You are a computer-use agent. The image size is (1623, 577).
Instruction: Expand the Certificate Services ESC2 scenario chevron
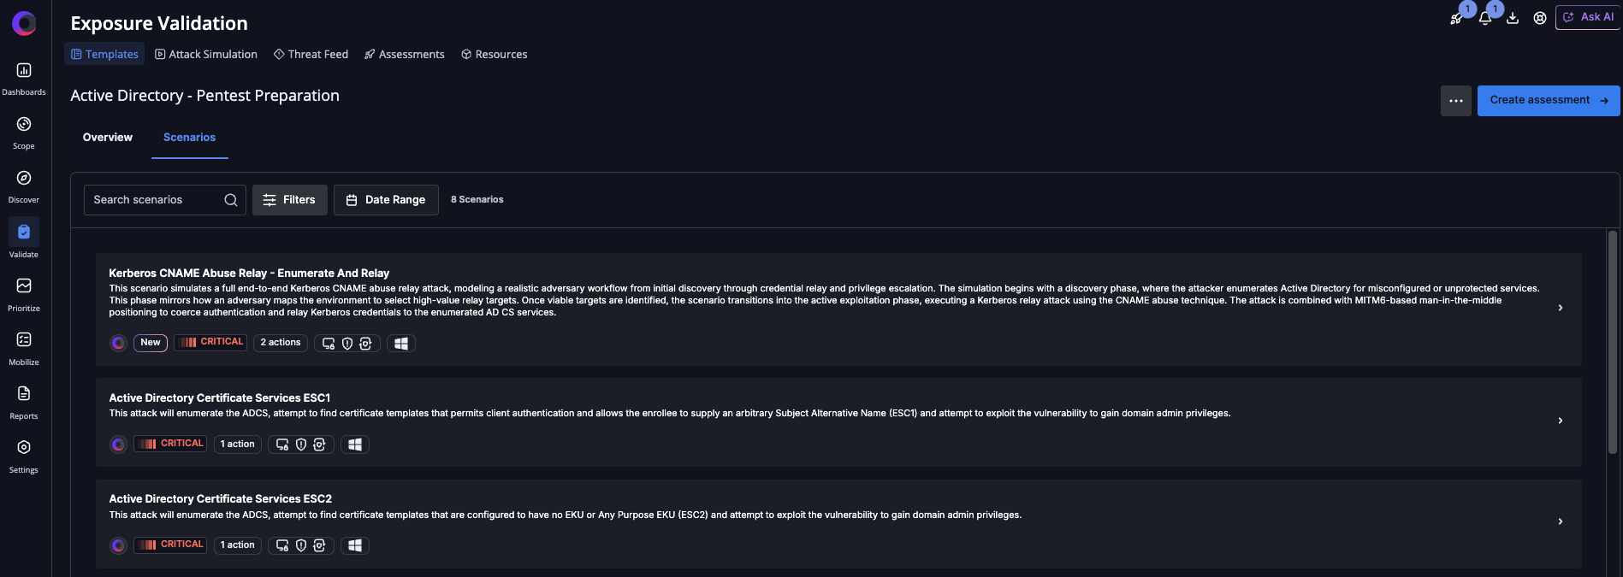click(x=1561, y=521)
